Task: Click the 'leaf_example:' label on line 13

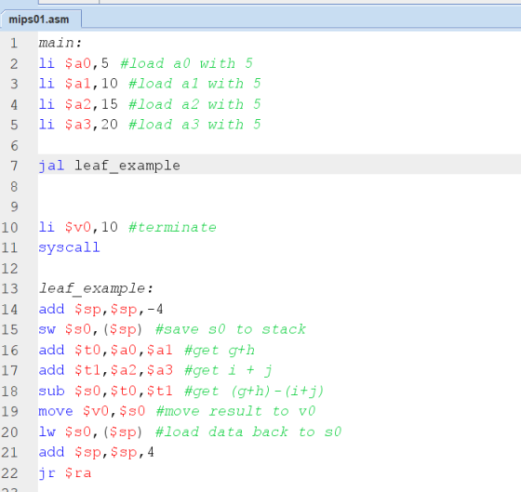Action: coord(96,288)
